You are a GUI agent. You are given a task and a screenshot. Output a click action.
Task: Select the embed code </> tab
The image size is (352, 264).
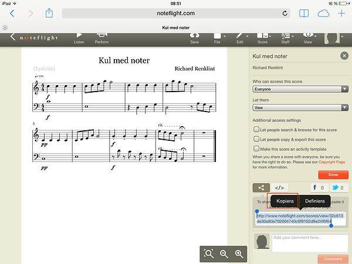click(279, 188)
